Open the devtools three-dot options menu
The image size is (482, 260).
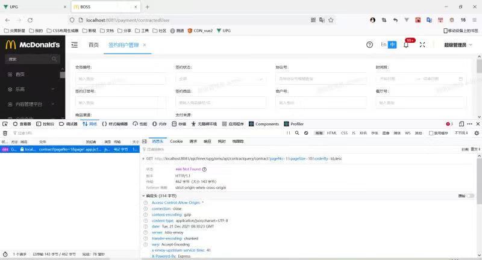click(469, 124)
